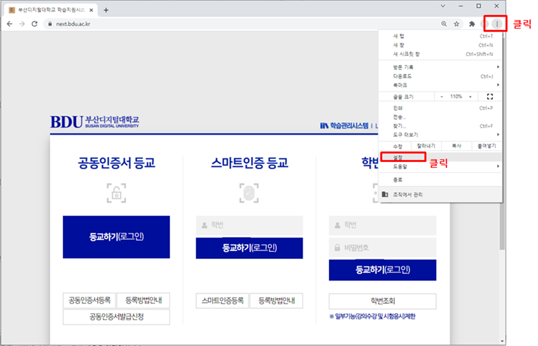The image size is (538, 346).
Task: Click 등교하기(로그인) under 공동인증서 등교
Action: tap(116, 237)
